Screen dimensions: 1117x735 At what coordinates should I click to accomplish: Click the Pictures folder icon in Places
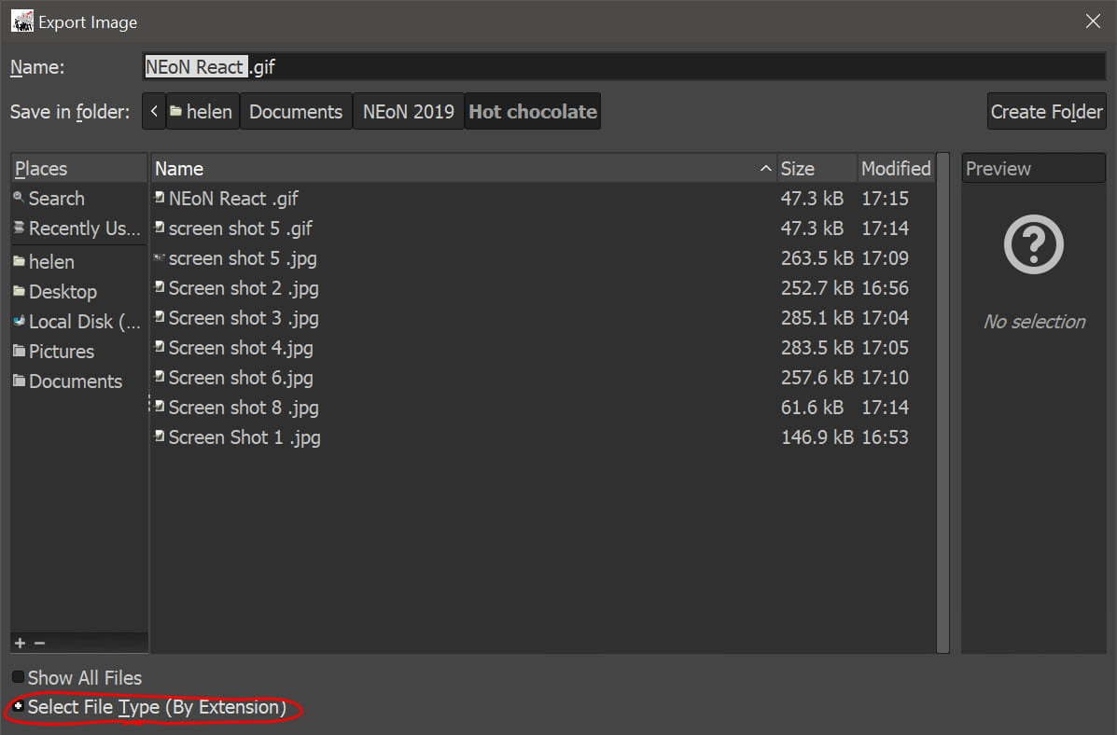pyautogui.click(x=19, y=351)
